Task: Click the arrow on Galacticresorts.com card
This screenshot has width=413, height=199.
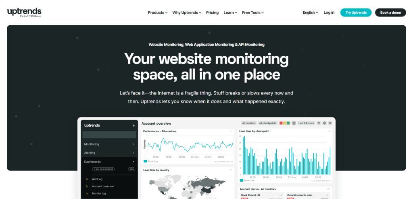Action: tap(327, 195)
